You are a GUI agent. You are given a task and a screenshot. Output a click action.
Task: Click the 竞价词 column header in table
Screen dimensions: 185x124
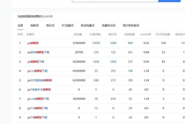112,34
